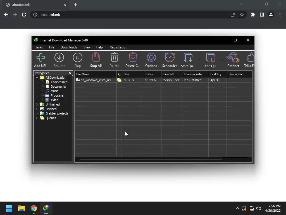Sort by Size column header
This screenshot has height=215, width=286.
pos(133,74)
